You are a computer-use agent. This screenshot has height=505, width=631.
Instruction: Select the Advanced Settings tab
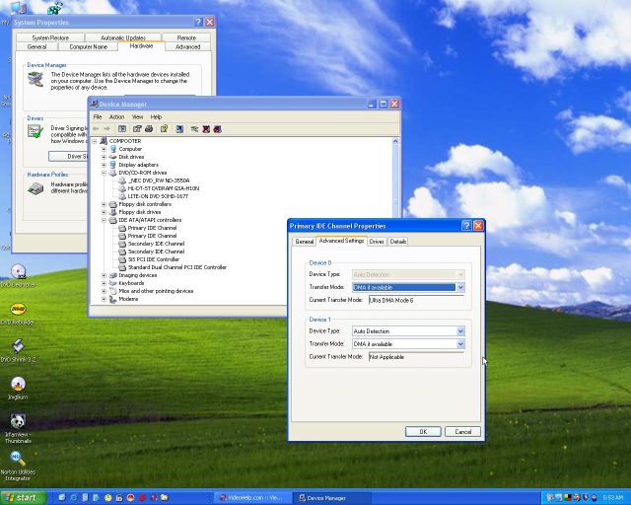pos(341,241)
